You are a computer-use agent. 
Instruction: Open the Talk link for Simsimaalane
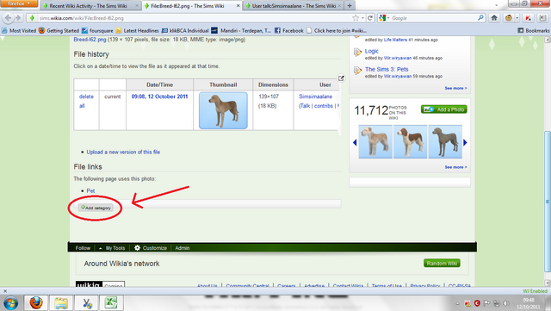click(306, 106)
